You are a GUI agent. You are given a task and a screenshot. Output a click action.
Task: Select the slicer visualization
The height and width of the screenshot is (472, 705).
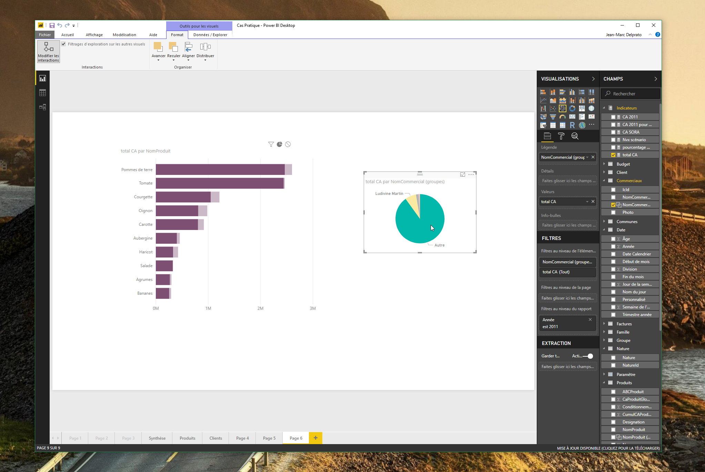coord(543,125)
